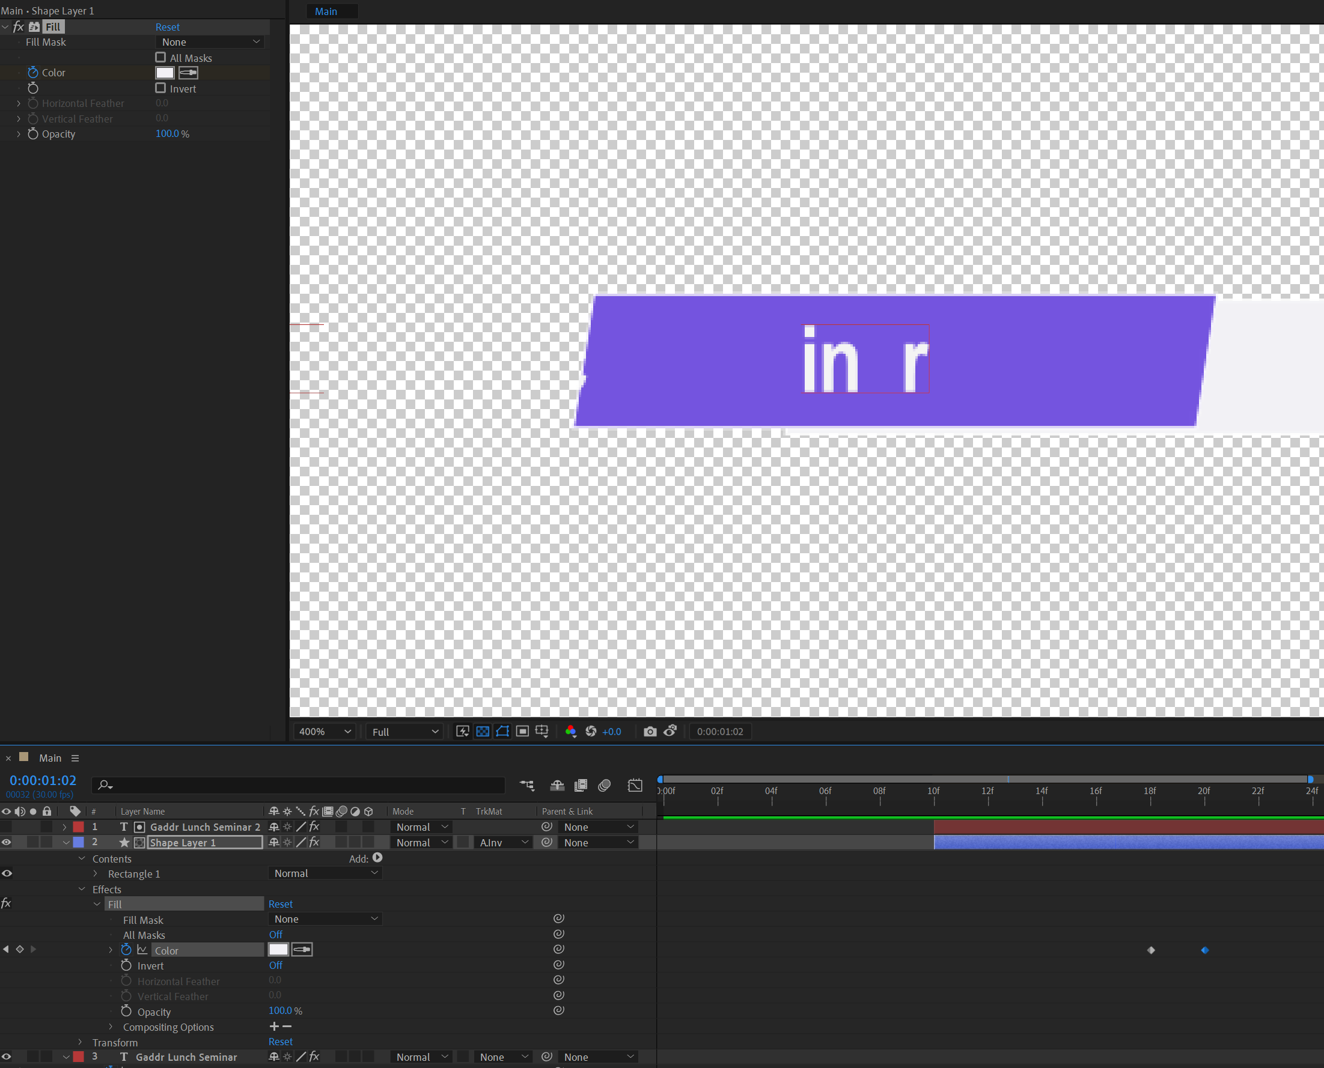This screenshot has height=1068, width=1324.
Task: Open the 400% magnification dropdown
Action: (x=325, y=732)
